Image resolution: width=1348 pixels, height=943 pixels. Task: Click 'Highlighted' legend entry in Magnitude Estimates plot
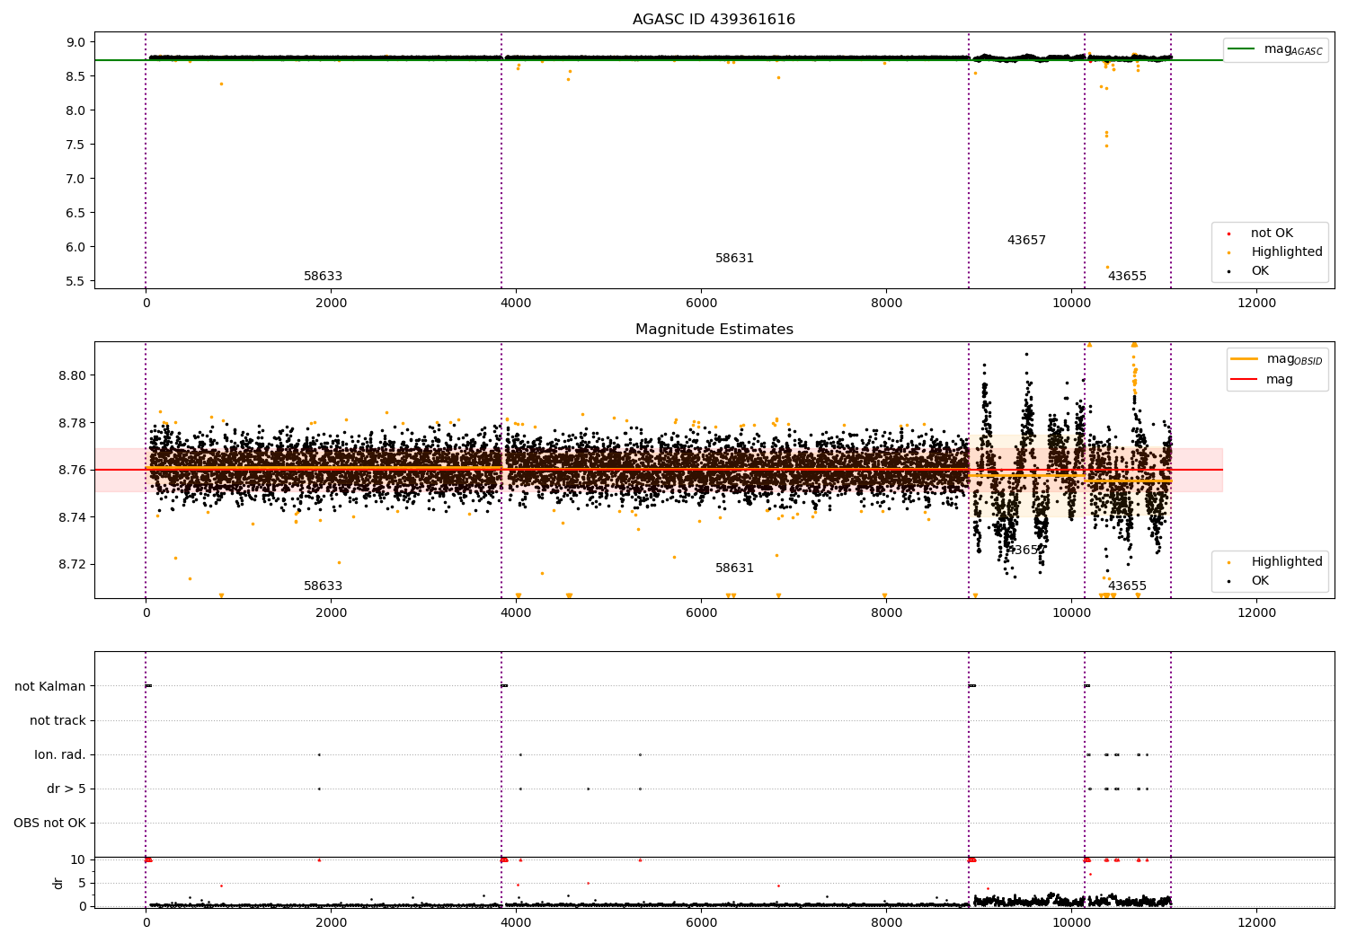click(1276, 562)
